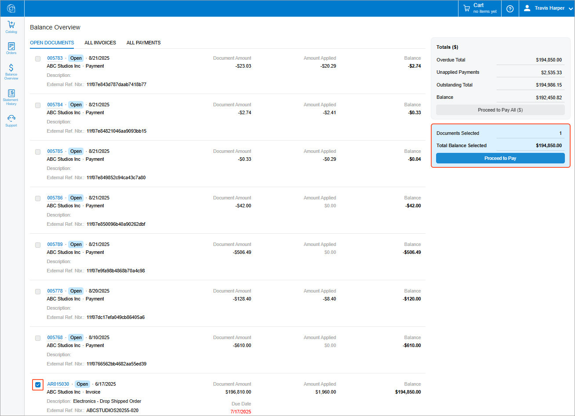
Task: Click the Proceed to Pay All ($) button
Action: click(x=500, y=110)
